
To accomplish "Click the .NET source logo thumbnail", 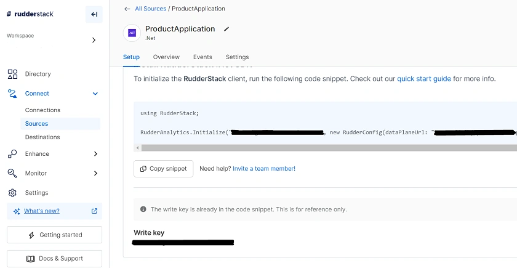I will 132,33.
